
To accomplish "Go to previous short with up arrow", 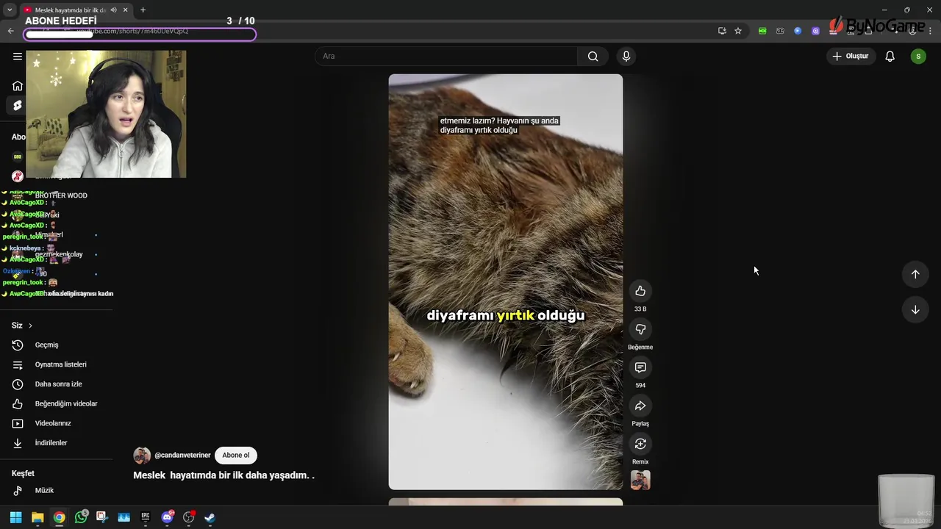I will [x=915, y=274].
